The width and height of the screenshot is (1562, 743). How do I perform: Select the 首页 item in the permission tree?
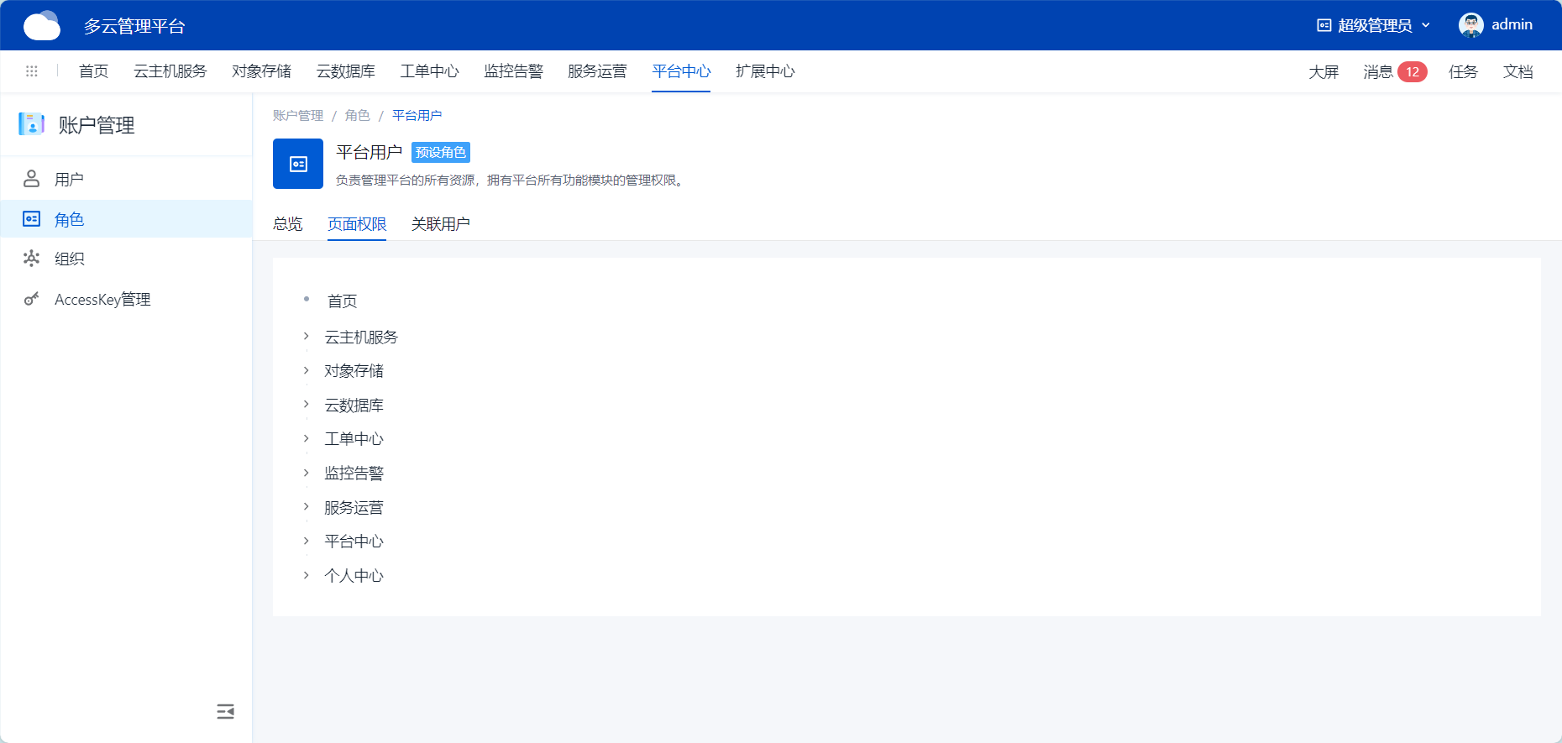coord(342,301)
